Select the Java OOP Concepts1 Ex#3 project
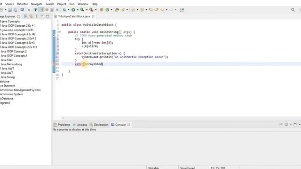 click(17, 43)
